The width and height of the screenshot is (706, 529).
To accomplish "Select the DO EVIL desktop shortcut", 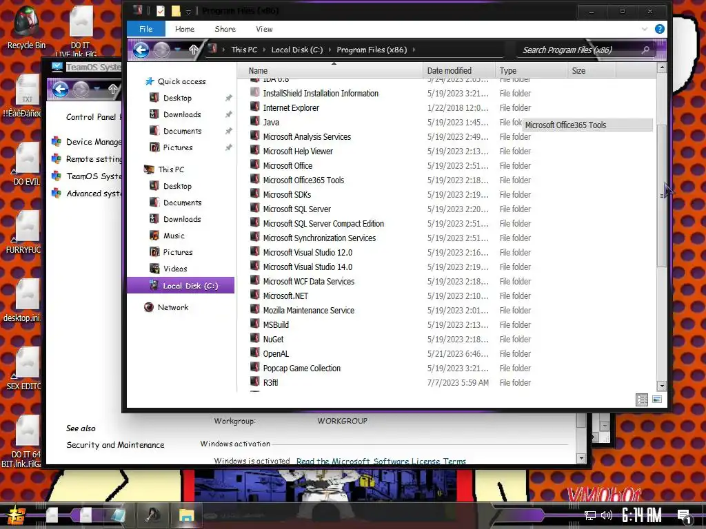I will [x=26, y=164].
